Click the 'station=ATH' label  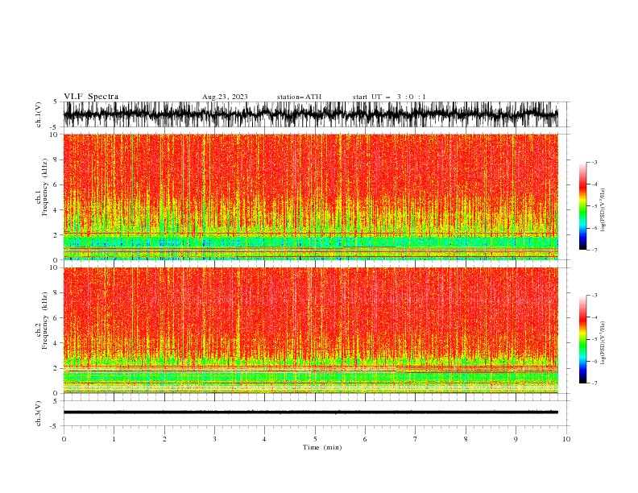coord(299,97)
